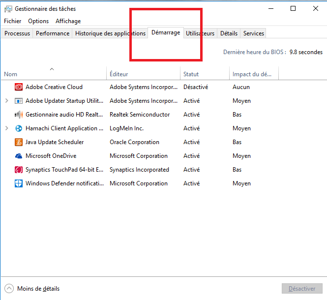Select the Microsoft OneDrive entry
Image resolution: width=327 pixels, height=300 pixels.
51,156
